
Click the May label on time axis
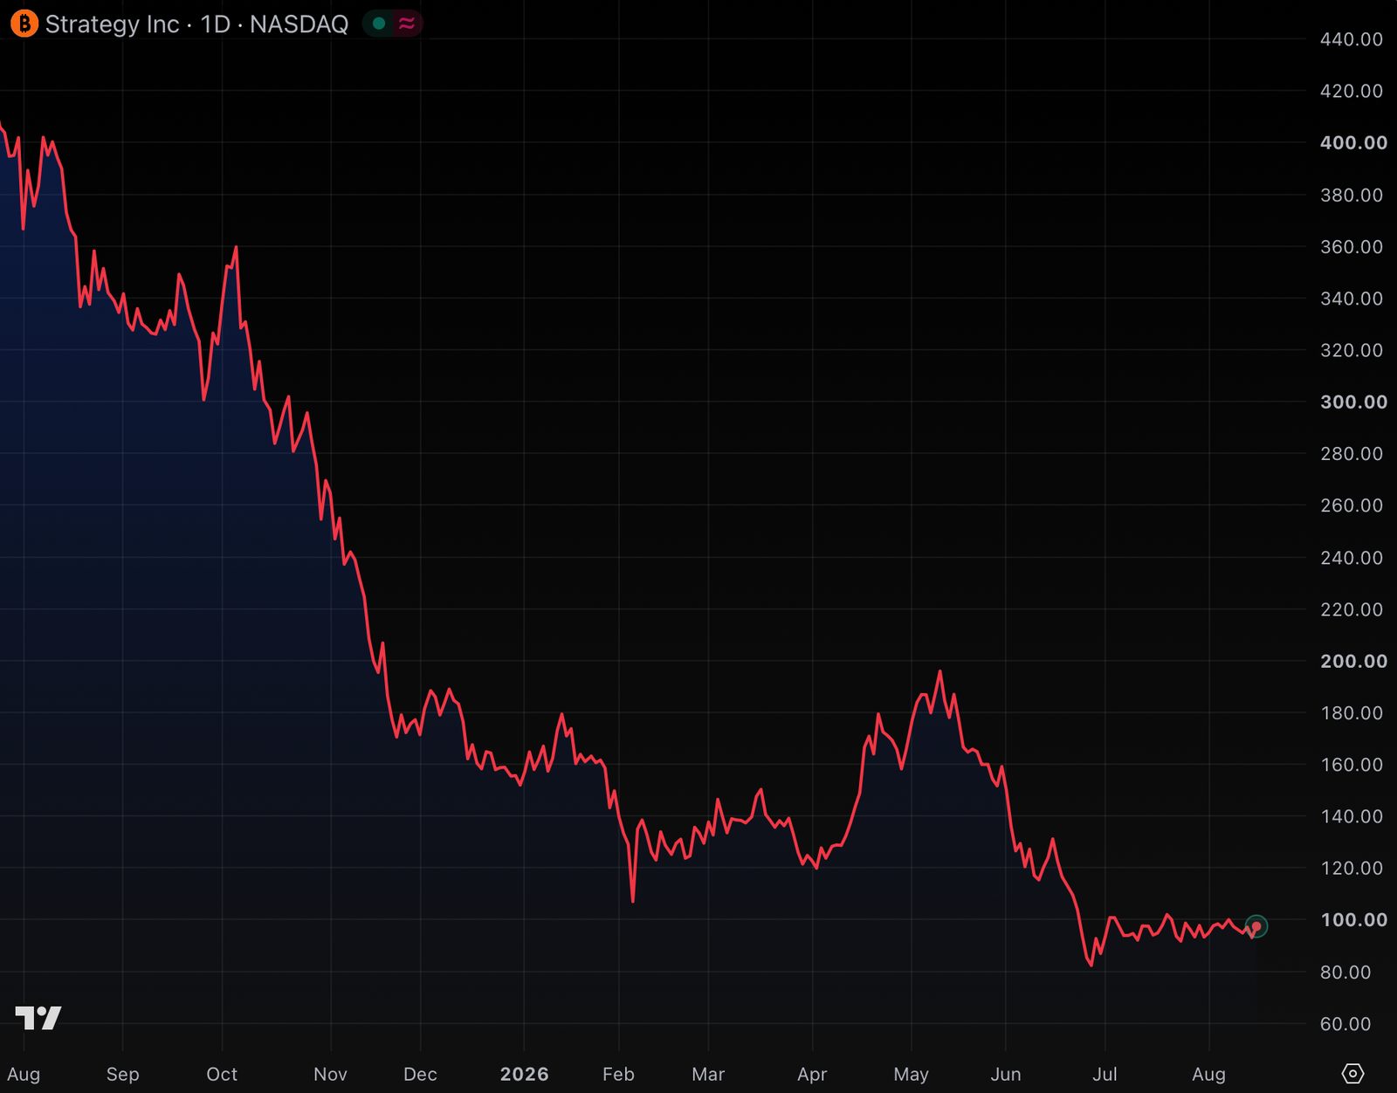(x=912, y=1075)
